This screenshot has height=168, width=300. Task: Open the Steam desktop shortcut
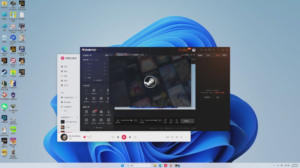(x=4, y=72)
